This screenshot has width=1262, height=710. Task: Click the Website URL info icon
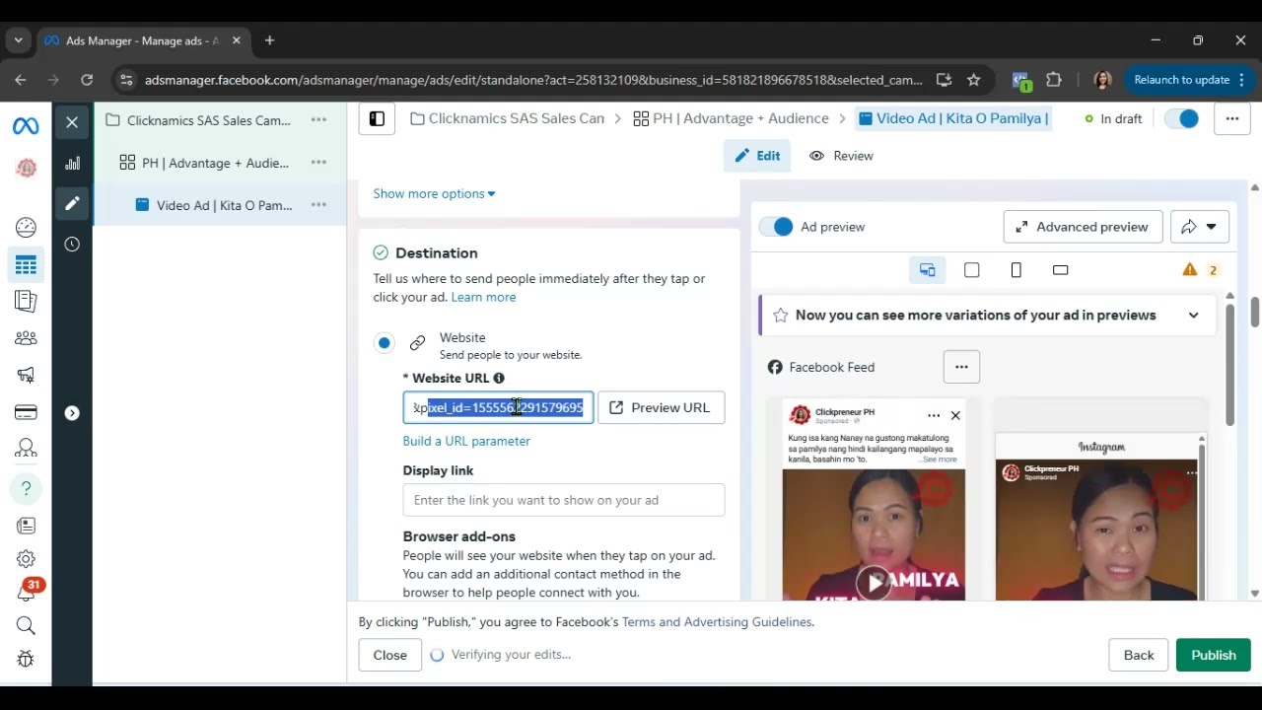click(x=499, y=379)
